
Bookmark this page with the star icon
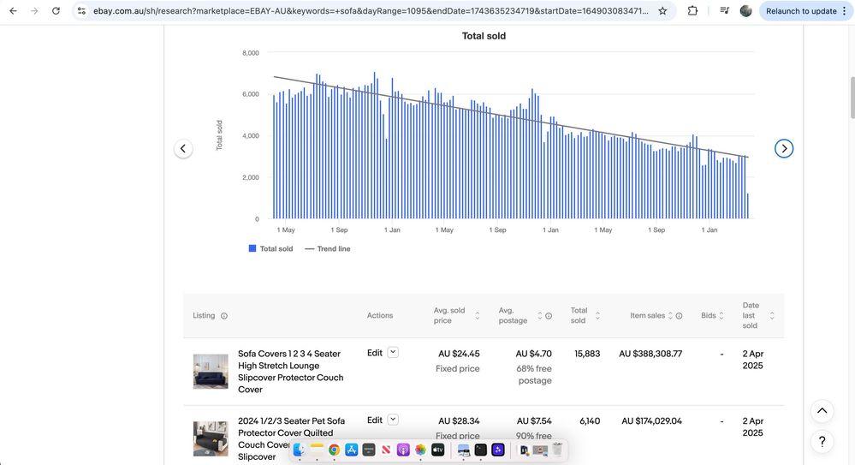point(662,11)
